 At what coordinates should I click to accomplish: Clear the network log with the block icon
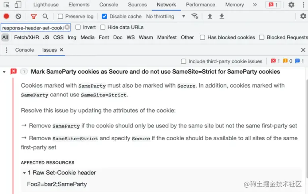18,16
